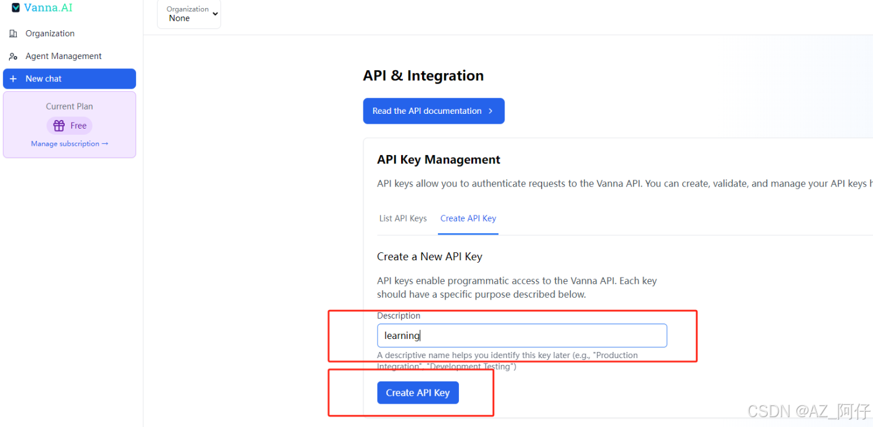
Task: Click Read the API documentation button
Action: [x=434, y=111]
